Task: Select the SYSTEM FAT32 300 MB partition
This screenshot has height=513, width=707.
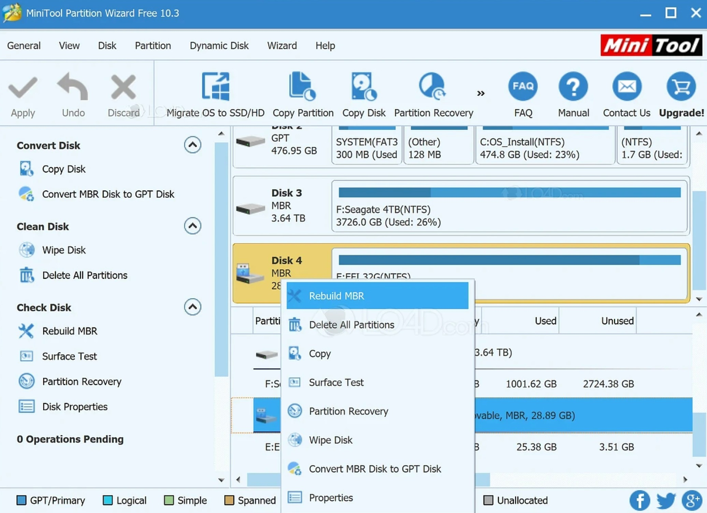Action: (367, 145)
